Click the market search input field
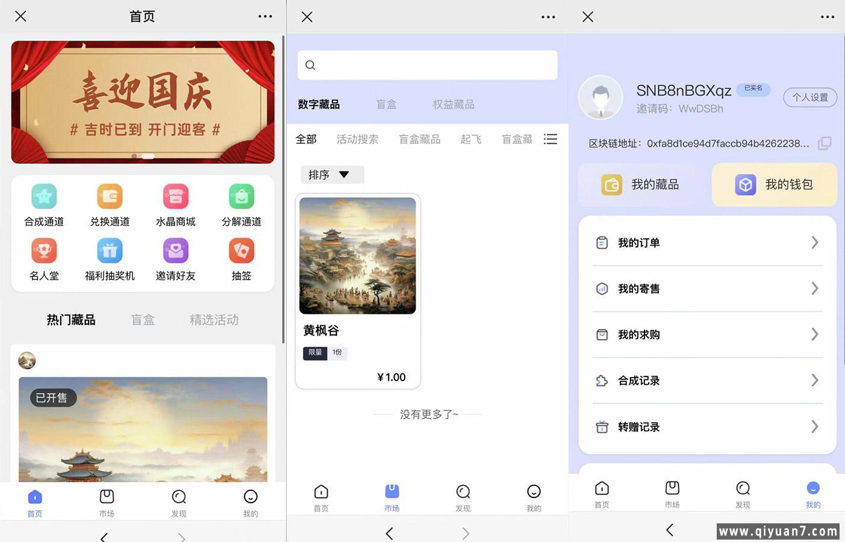 click(x=427, y=65)
